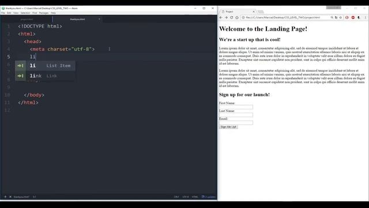
Task: Click the '<head>' tag line
Action: pyautogui.click(x=32, y=42)
